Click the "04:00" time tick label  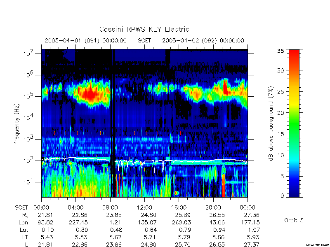tap(75, 207)
